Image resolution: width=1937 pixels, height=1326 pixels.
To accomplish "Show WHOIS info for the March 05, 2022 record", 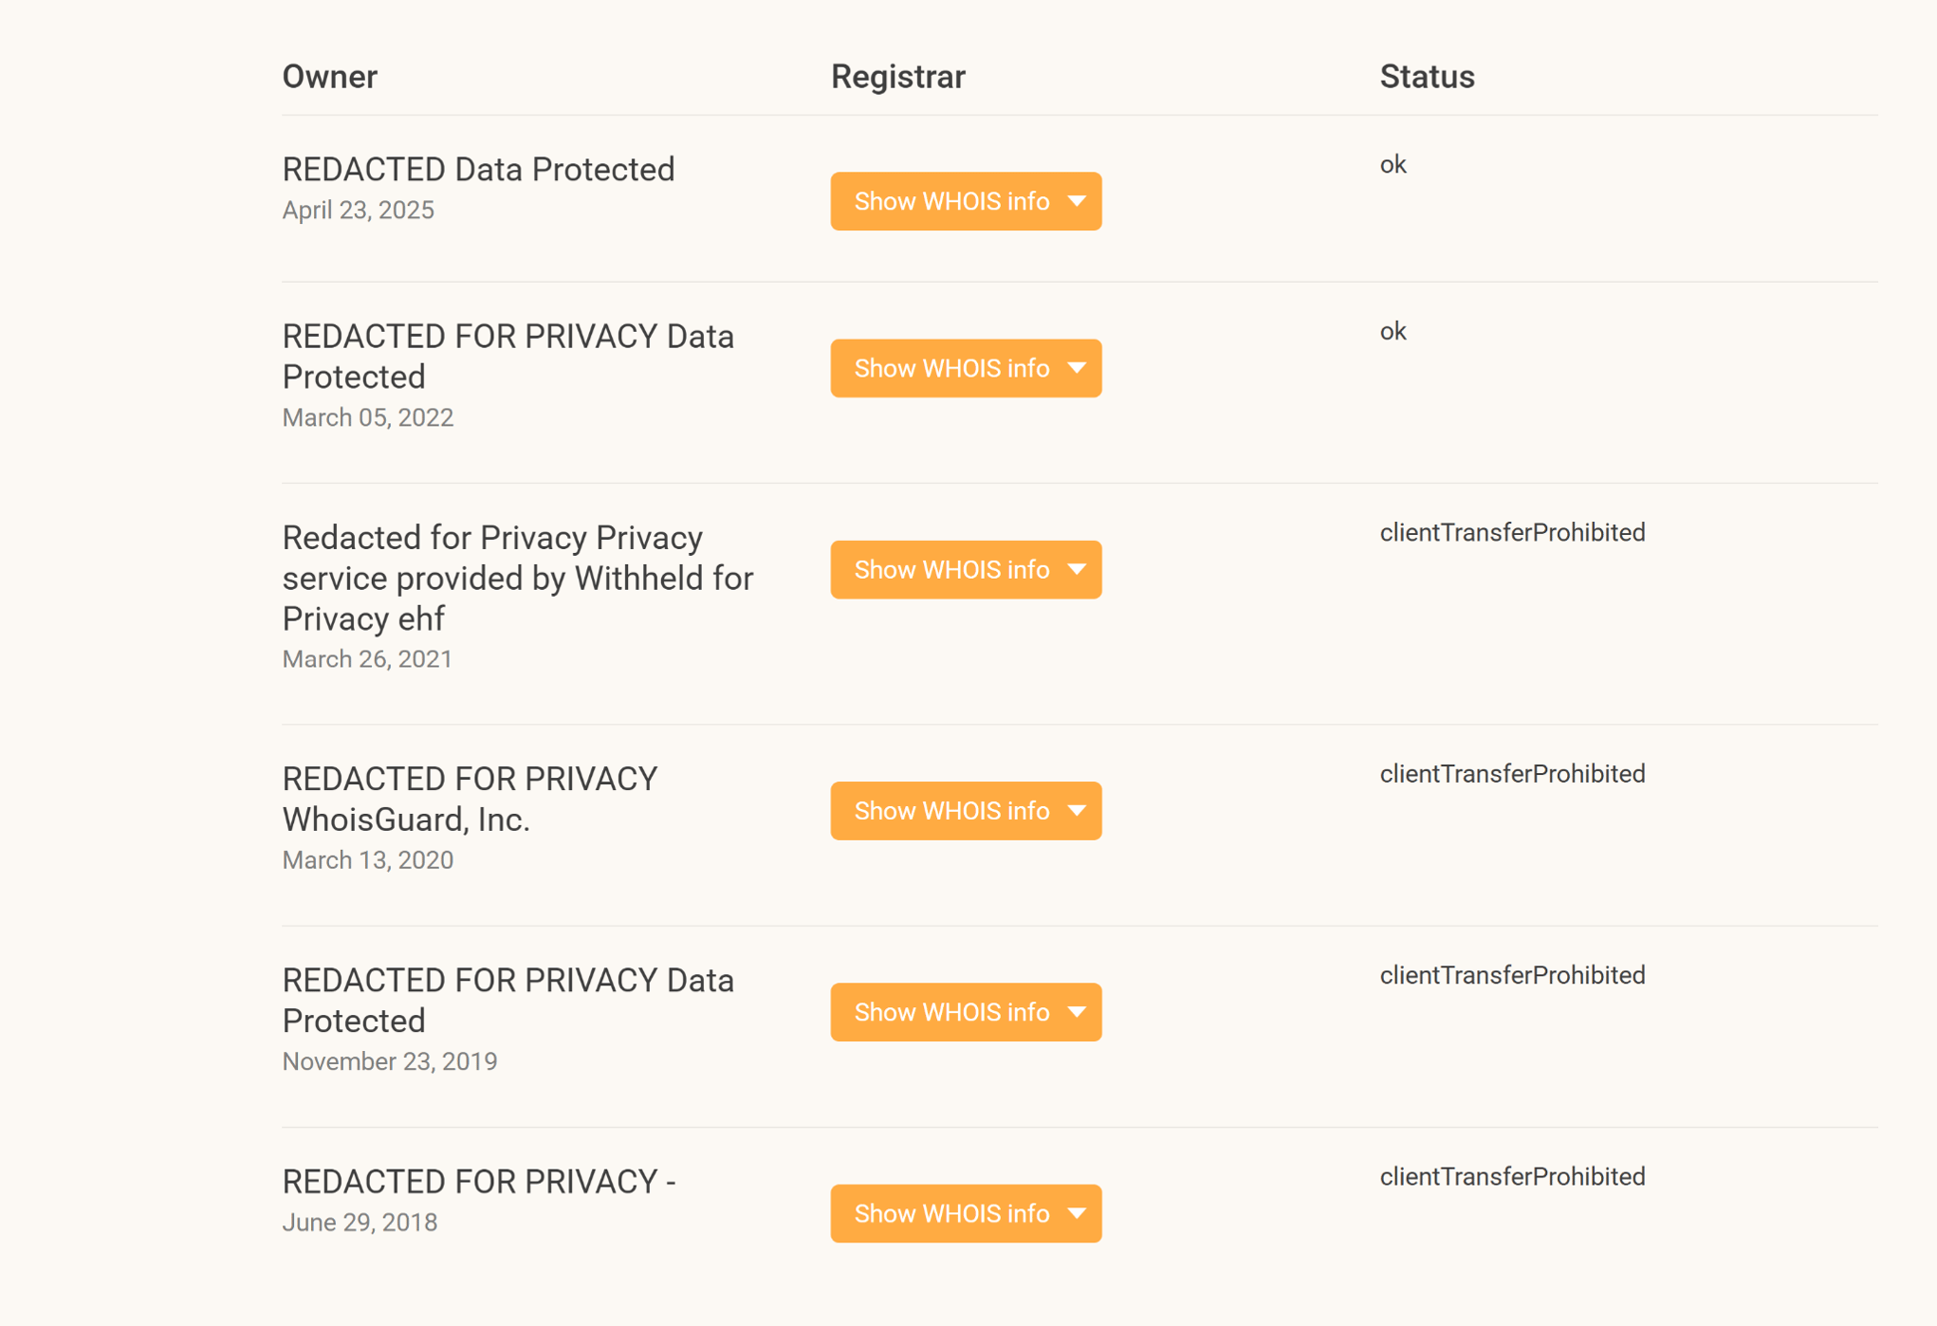I will [965, 368].
